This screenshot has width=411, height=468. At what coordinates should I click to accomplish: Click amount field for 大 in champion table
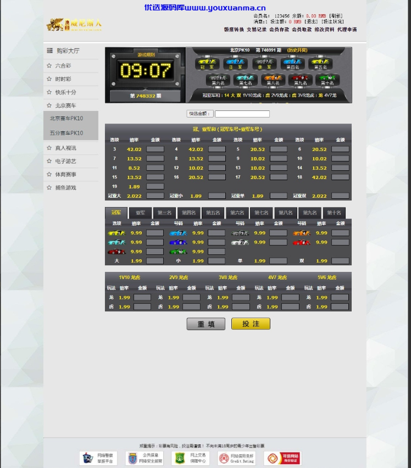coord(155,261)
